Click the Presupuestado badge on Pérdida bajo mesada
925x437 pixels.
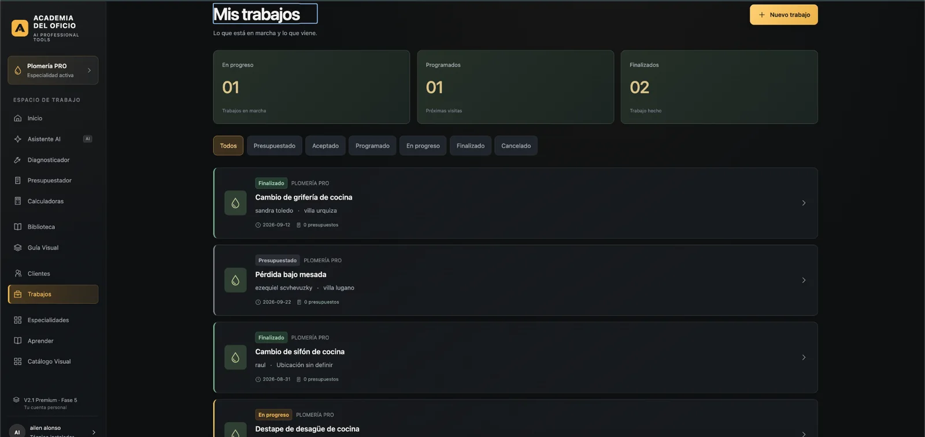277,261
